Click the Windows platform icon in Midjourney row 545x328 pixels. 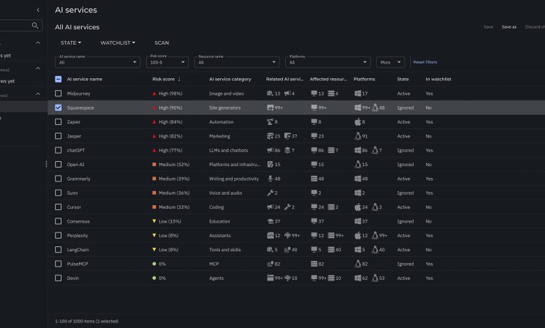(x=358, y=94)
